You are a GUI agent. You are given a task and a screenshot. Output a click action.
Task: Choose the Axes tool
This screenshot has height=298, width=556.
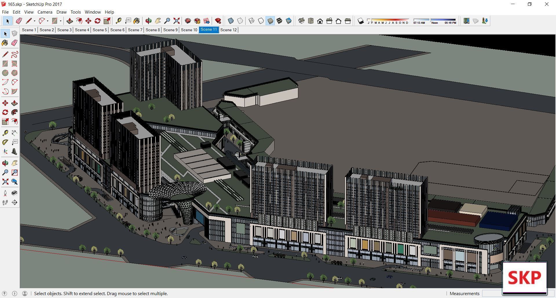[x=5, y=151]
